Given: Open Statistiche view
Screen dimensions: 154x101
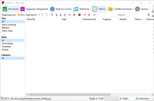Looking at the screenshot, I should click(x=81, y=9).
